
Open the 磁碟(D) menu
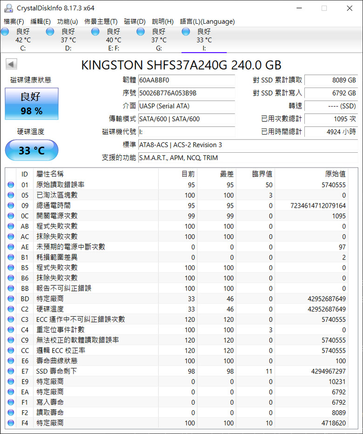pyautogui.click(x=135, y=21)
